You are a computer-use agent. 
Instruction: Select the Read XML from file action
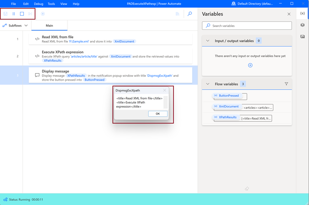(110, 39)
